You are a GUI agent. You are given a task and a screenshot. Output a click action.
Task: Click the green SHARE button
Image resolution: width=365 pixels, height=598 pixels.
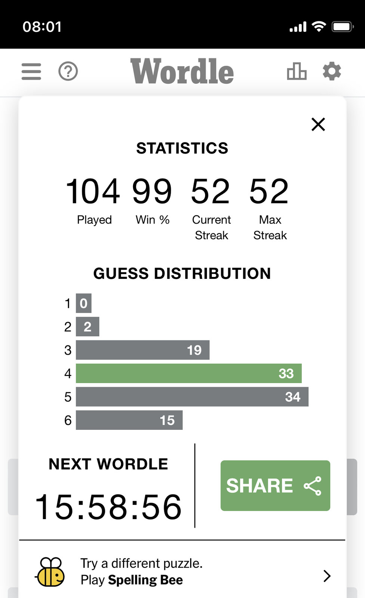point(275,486)
